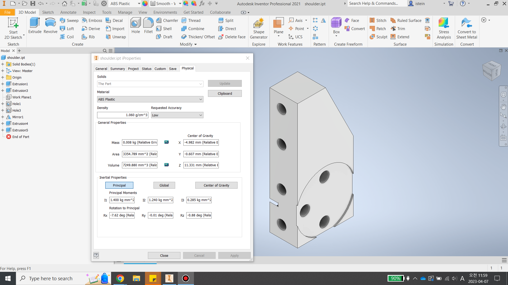Select the Extrude tool
Image resolution: width=508 pixels, height=285 pixels.
pyautogui.click(x=35, y=26)
